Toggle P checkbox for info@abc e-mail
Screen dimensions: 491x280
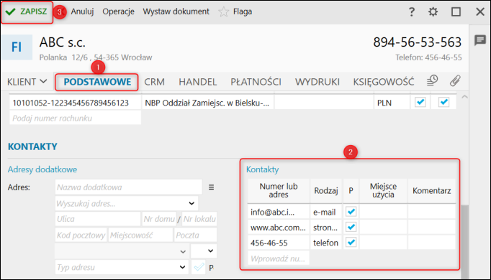coord(351,212)
